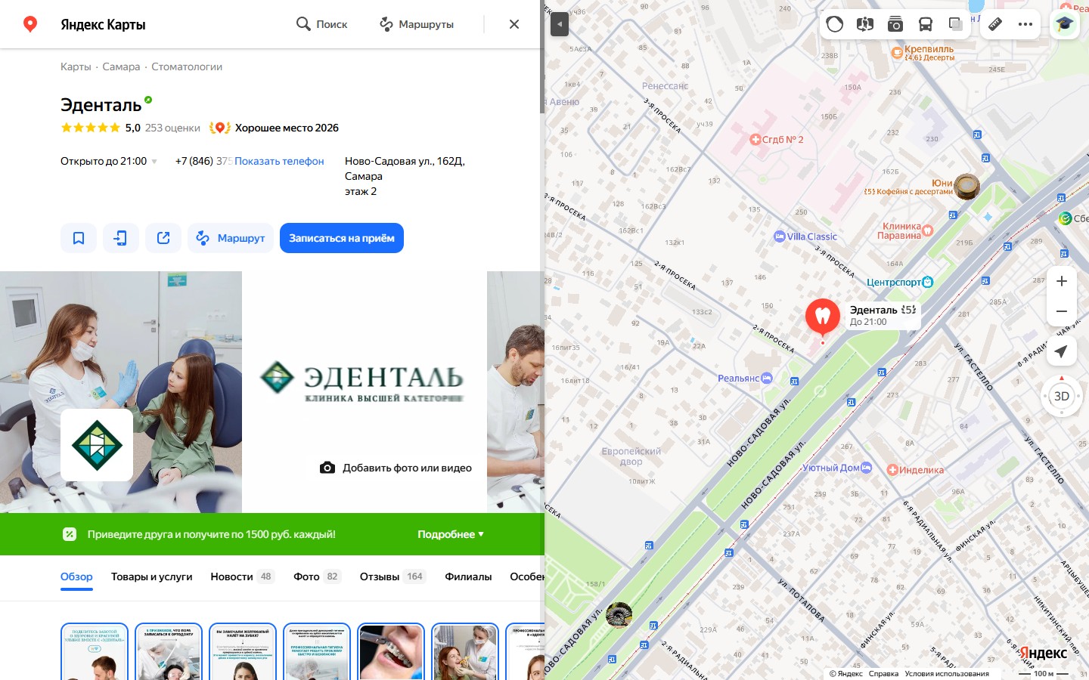Viewport: 1089px width, 680px height.
Task: Open Условия использования link
Action: pos(947,673)
